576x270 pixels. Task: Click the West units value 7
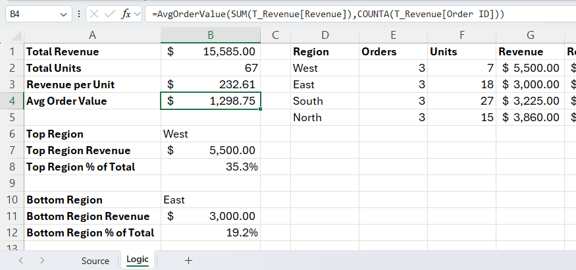tap(461, 68)
